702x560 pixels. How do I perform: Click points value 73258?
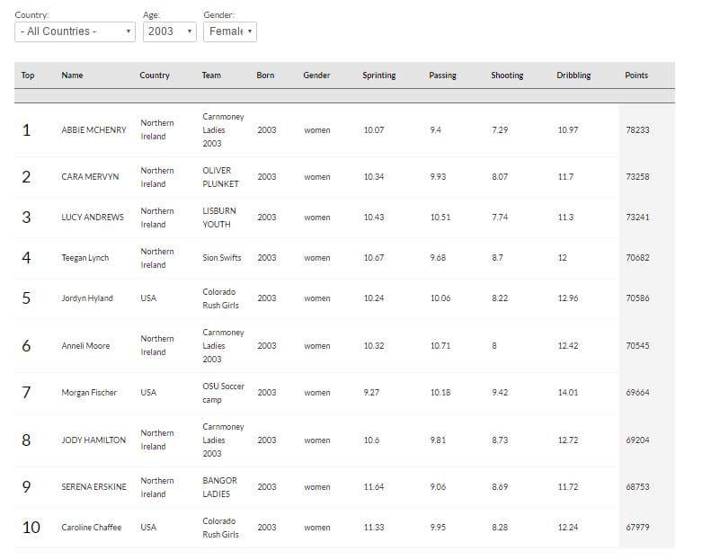point(637,177)
